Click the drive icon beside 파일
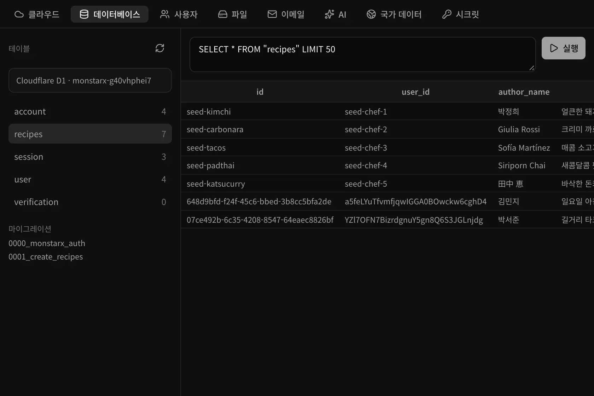The width and height of the screenshot is (594, 396). click(x=223, y=14)
